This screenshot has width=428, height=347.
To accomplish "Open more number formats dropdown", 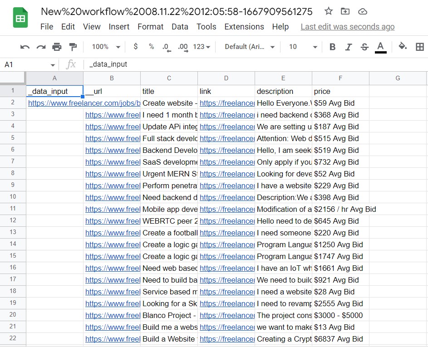I will [202, 47].
